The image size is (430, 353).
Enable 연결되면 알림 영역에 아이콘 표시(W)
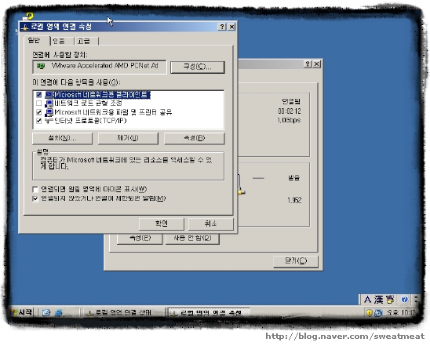coord(35,189)
